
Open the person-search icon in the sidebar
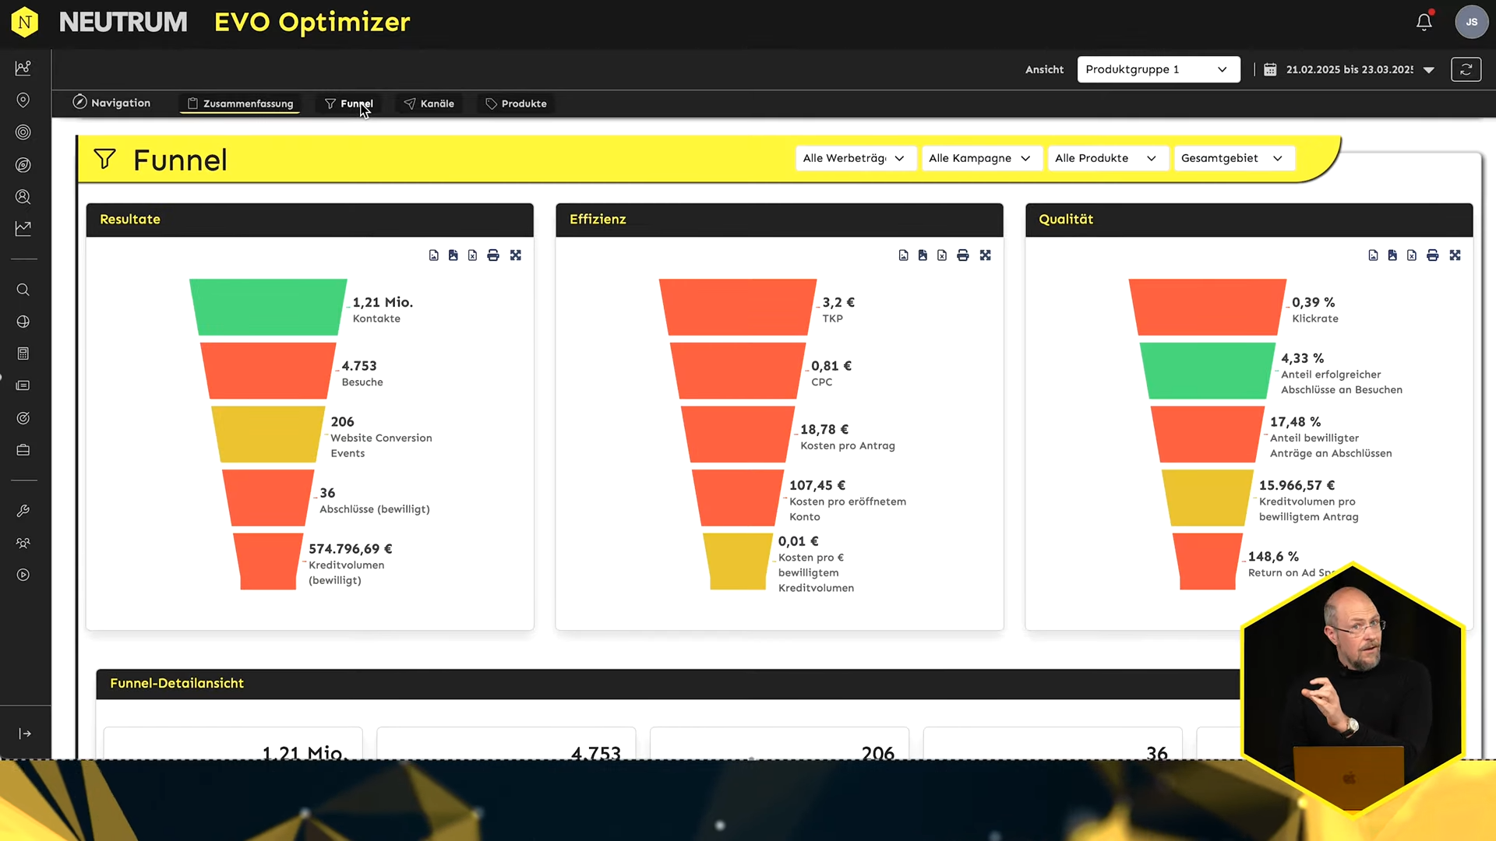click(x=23, y=197)
